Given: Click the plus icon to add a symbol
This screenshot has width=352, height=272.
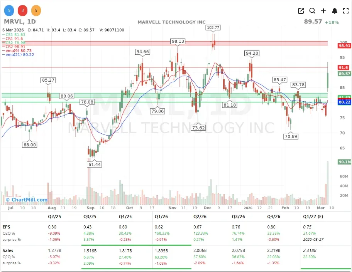Looking at the screenshot, I should coord(323,11).
